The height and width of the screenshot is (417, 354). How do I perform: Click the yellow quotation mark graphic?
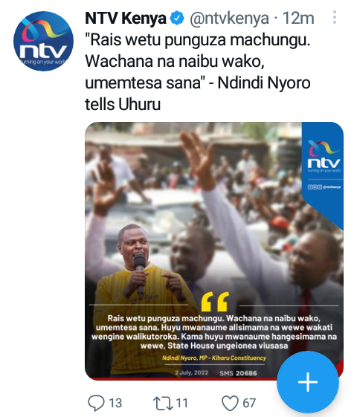pos(215,302)
